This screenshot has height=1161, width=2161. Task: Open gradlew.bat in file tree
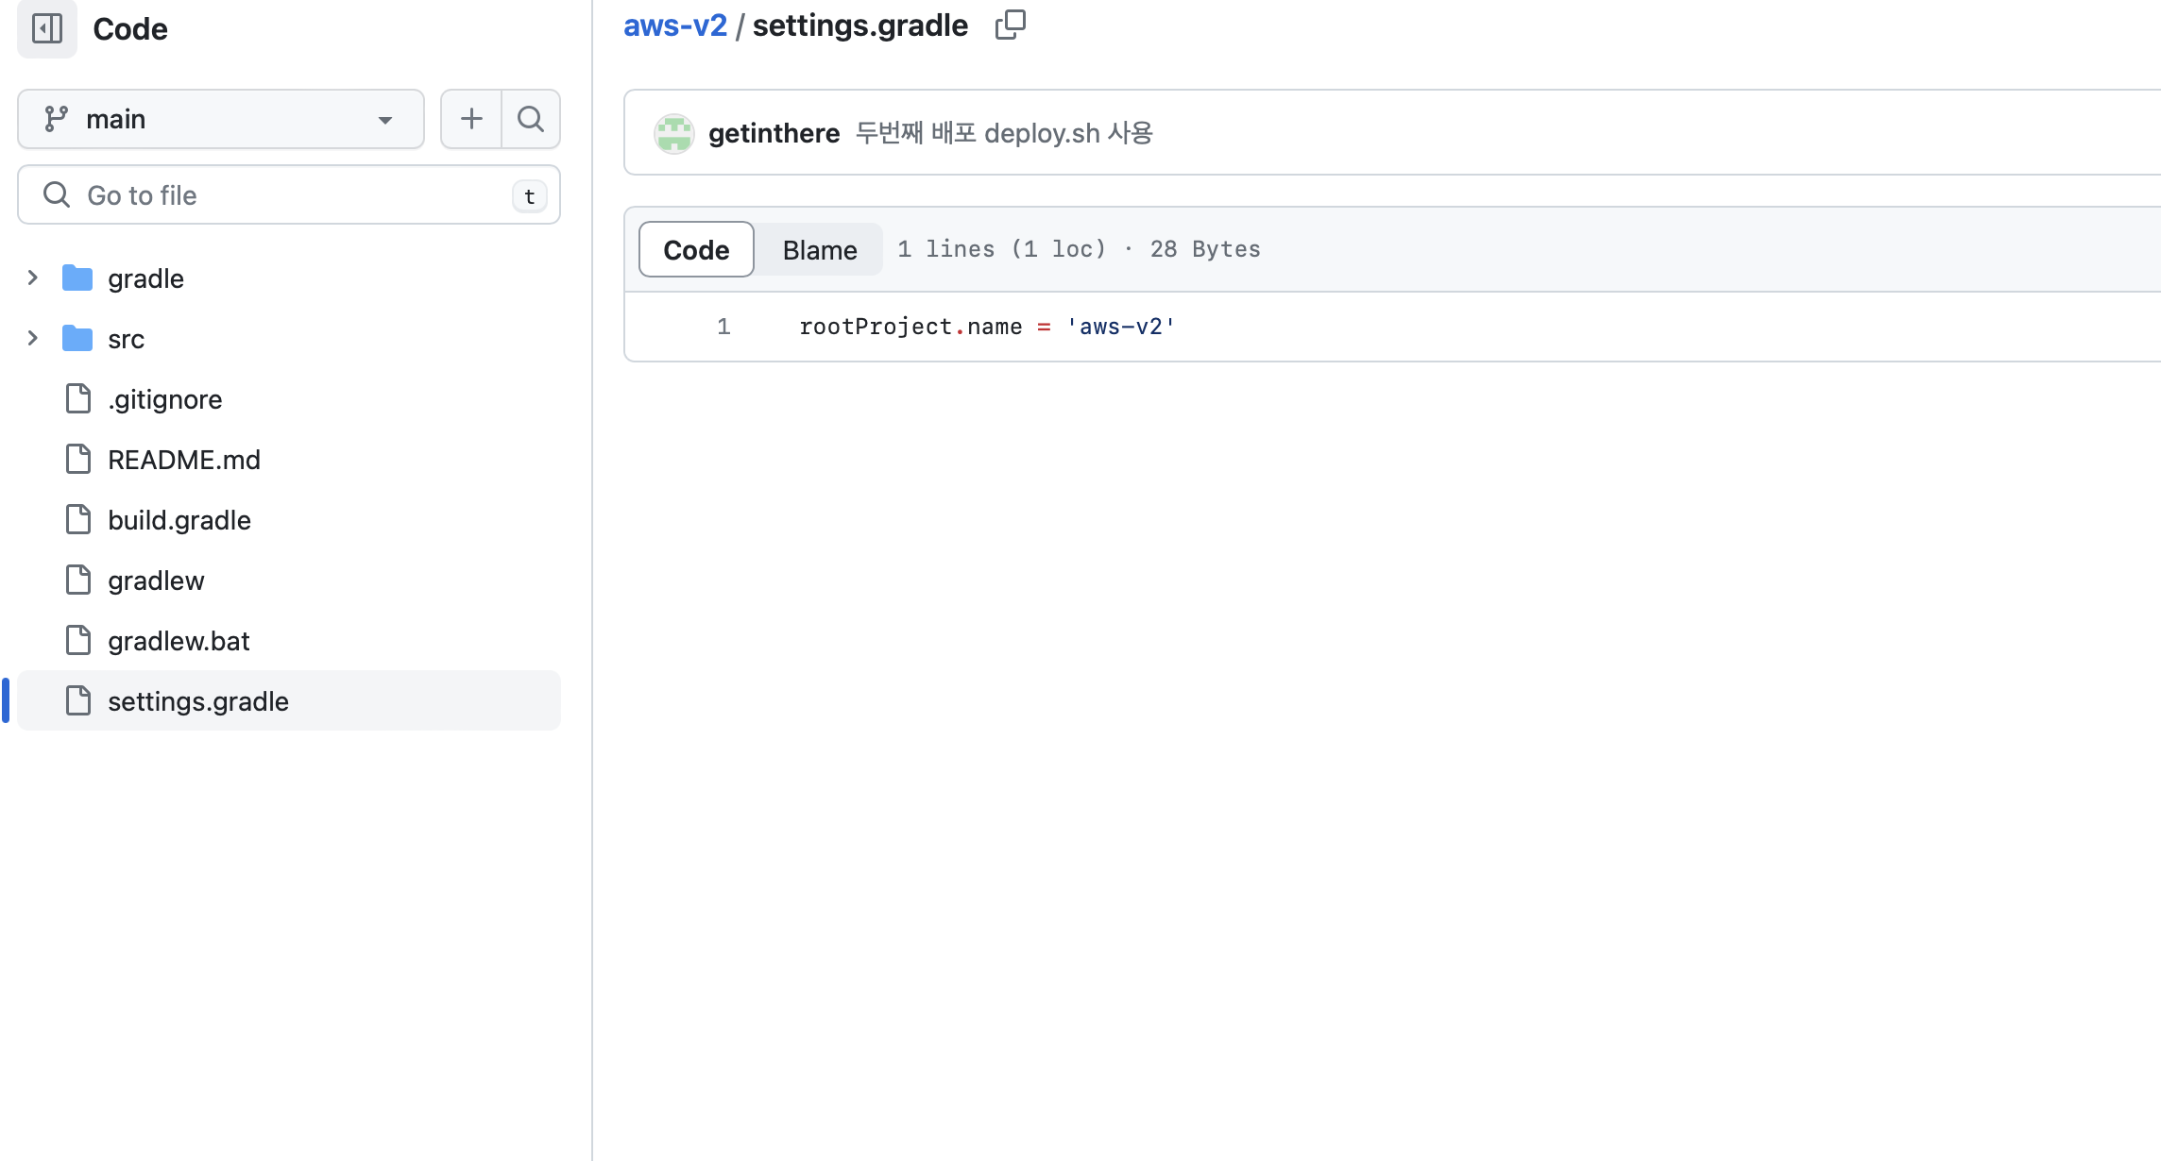179,641
